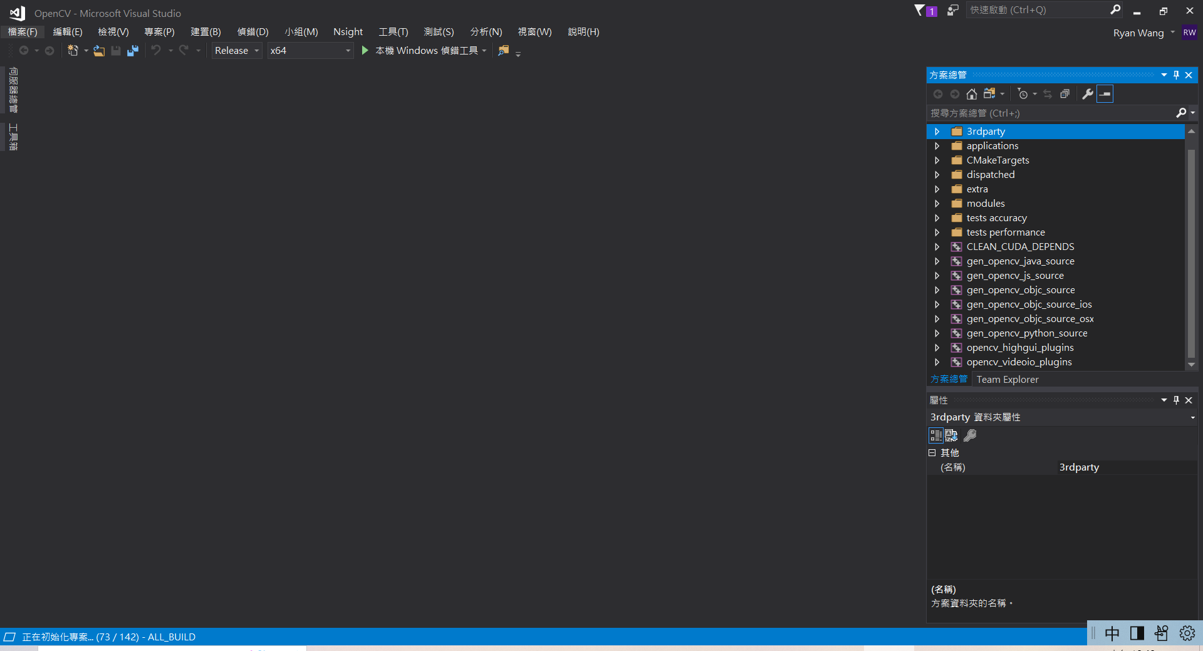This screenshot has height=651, width=1203.
Task: Start debugging with the green play icon
Action: click(x=365, y=50)
